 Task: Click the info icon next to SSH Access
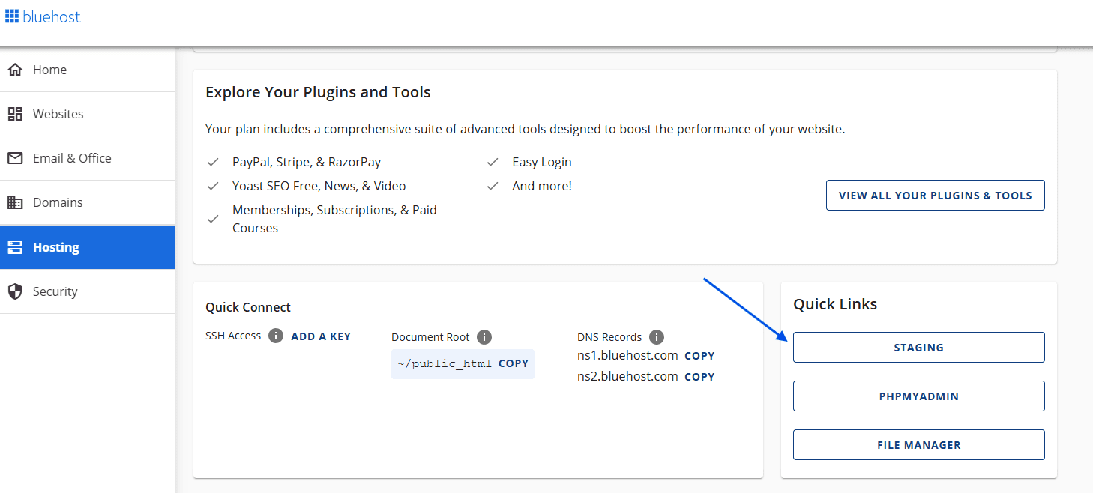[x=275, y=336]
